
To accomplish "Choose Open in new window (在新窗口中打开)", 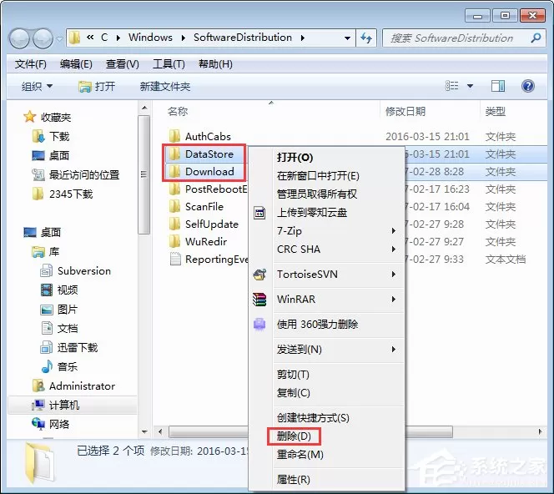I will click(318, 175).
